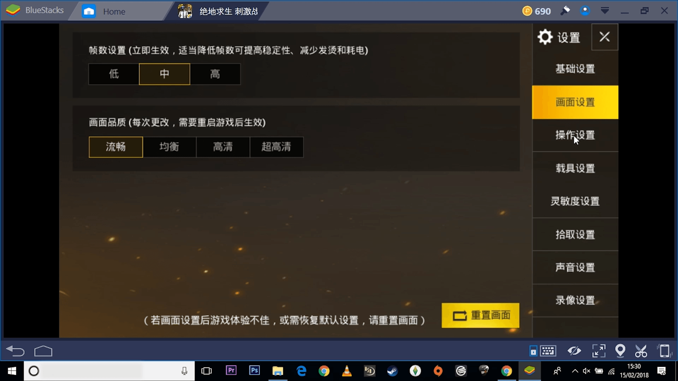Click the mobile device icon in taskbar
Image resolution: width=678 pixels, height=381 pixels.
[662, 350]
